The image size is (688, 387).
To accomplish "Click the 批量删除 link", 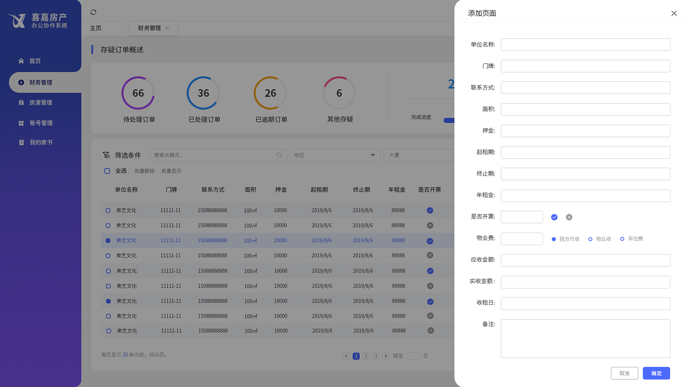I will coord(144,171).
